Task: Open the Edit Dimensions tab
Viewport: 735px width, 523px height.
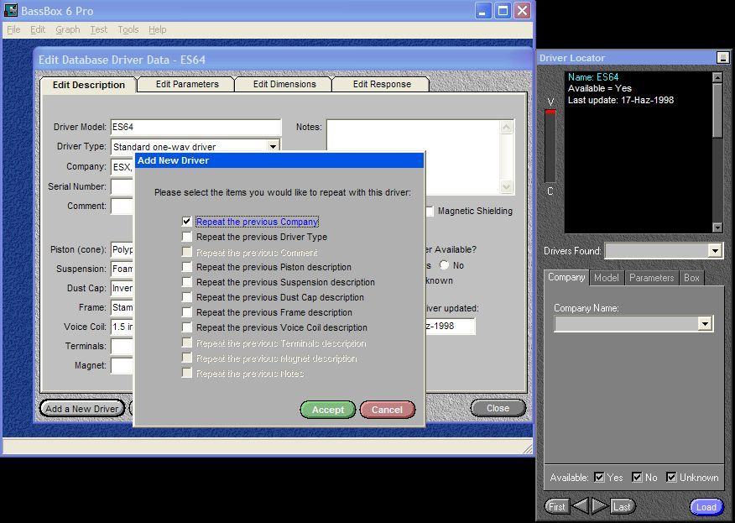Action: pyautogui.click(x=284, y=85)
